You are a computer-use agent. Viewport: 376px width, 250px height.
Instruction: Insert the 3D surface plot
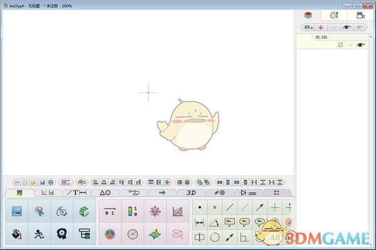click(155, 234)
